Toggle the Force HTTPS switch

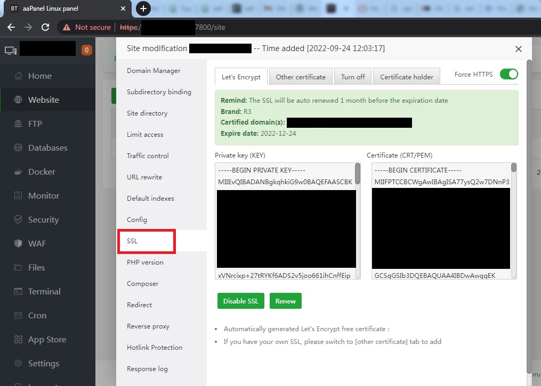tap(508, 75)
